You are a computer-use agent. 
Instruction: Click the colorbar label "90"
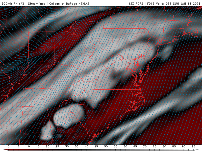[184, 146]
